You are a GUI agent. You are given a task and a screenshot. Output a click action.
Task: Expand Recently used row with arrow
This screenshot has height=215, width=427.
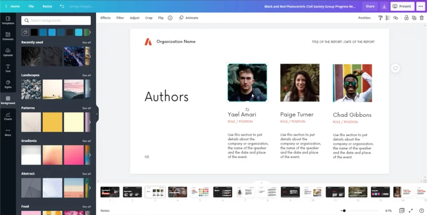(x=90, y=57)
